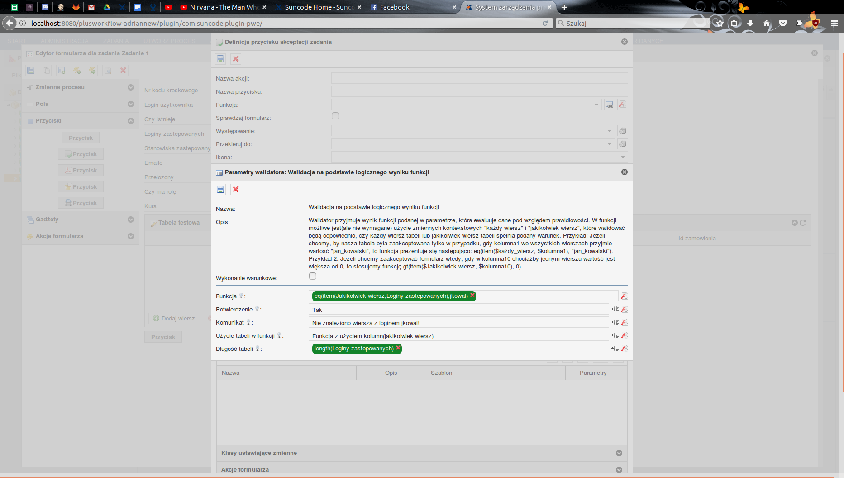Close the Definicja przycisku akceptacji zadania dialog

pyautogui.click(x=625, y=42)
